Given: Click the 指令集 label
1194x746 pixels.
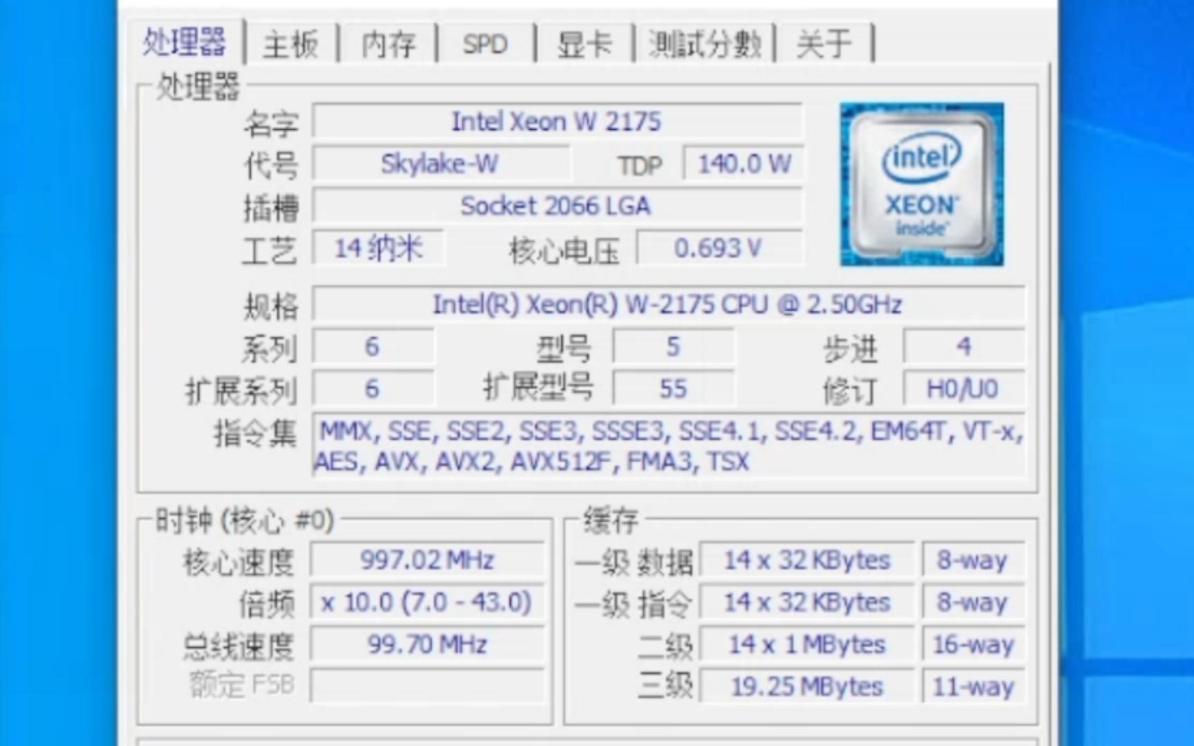Looking at the screenshot, I should point(255,433).
